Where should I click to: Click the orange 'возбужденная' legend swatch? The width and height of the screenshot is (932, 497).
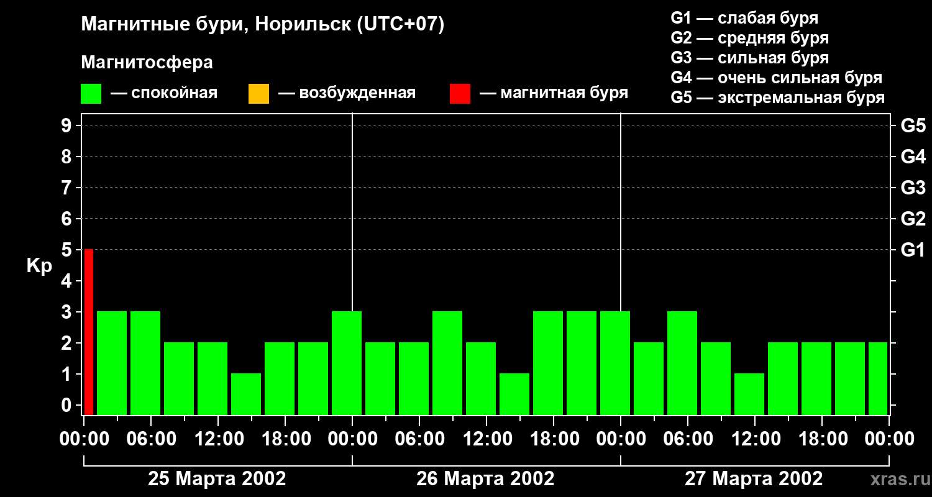coord(258,94)
